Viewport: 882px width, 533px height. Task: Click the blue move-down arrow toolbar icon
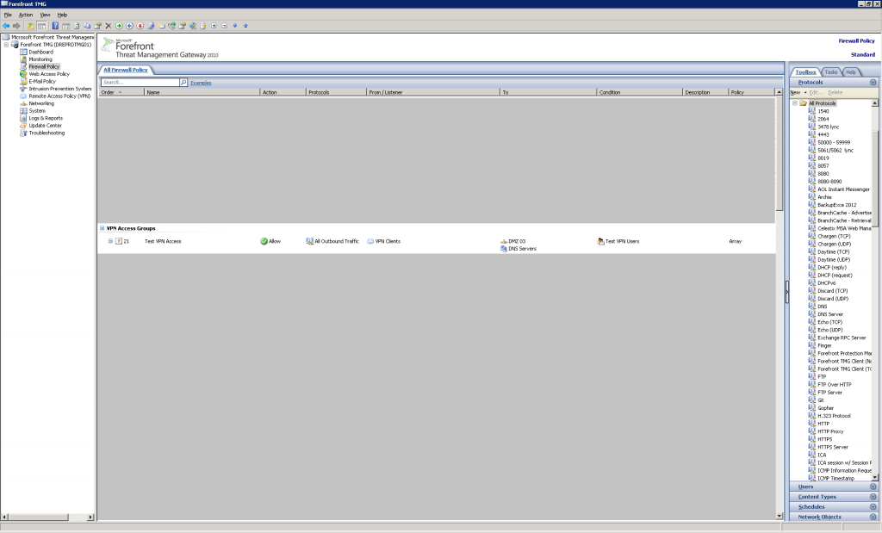click(235, 26)
